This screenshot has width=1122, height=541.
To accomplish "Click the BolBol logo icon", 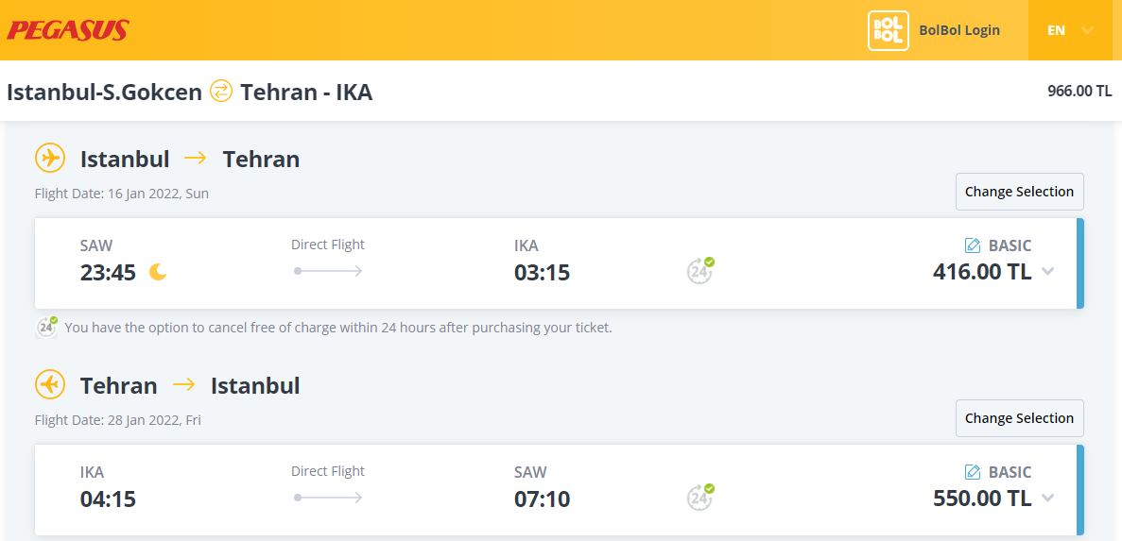I will coord(888,31).
